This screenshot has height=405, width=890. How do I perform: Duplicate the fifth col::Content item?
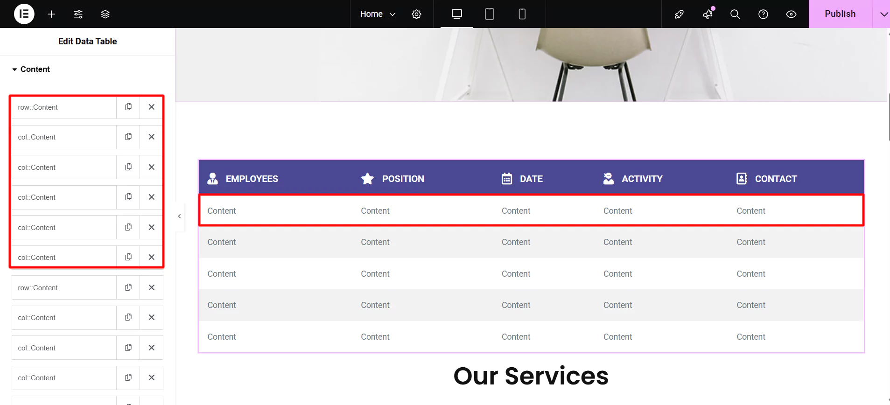[x=128, y=257]
